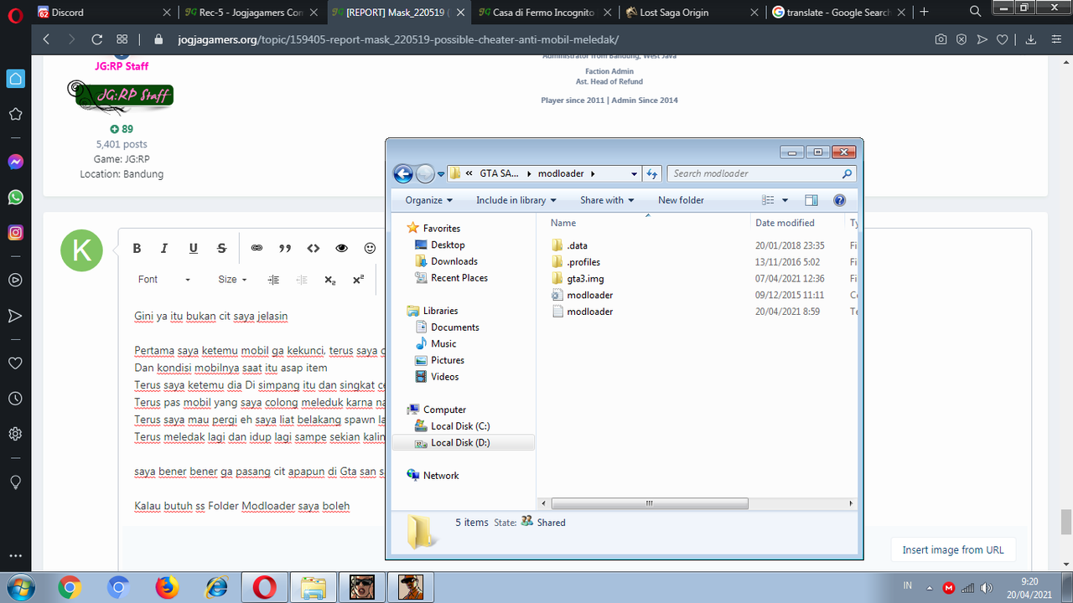Toggle italic formatting in the forum editor
The image size is (1073, 603).
point(164,248)
